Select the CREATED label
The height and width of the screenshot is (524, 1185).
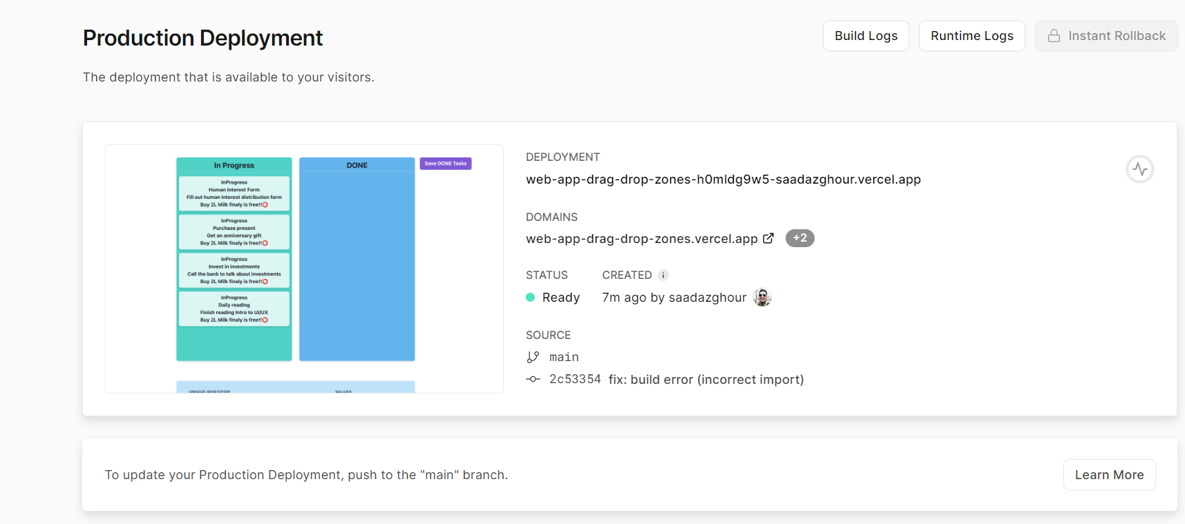click(x=627, y=275)
